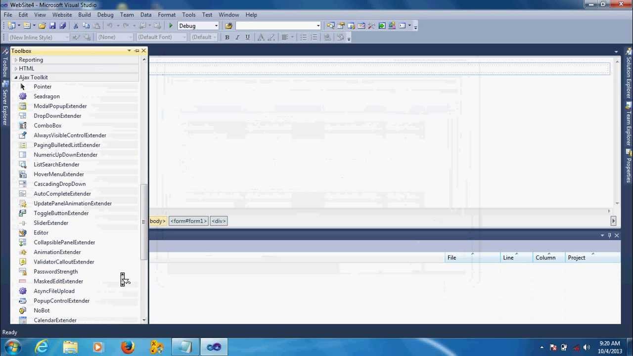This screenshot has width=633, height=356.
Task: Toggle Auto Hide pin on Toolbox panel
Action: coord(136,51)
